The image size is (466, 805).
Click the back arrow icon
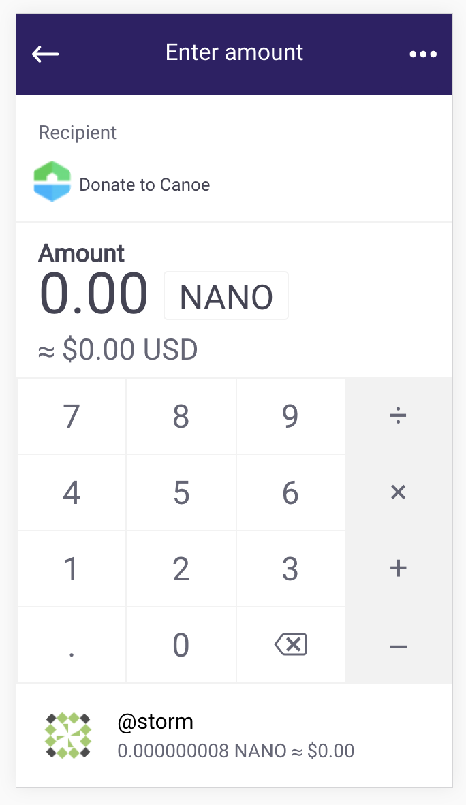(45, 54)
